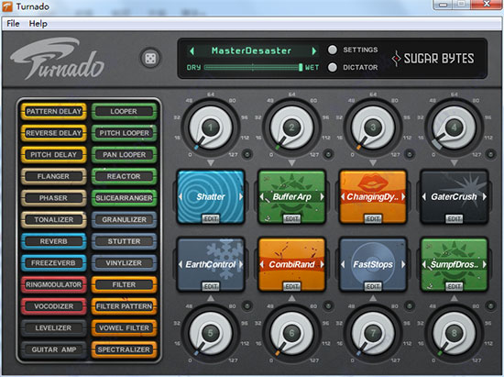
Task: Choose the GUITAR AMP effect
Action: [x=54, y=349]
